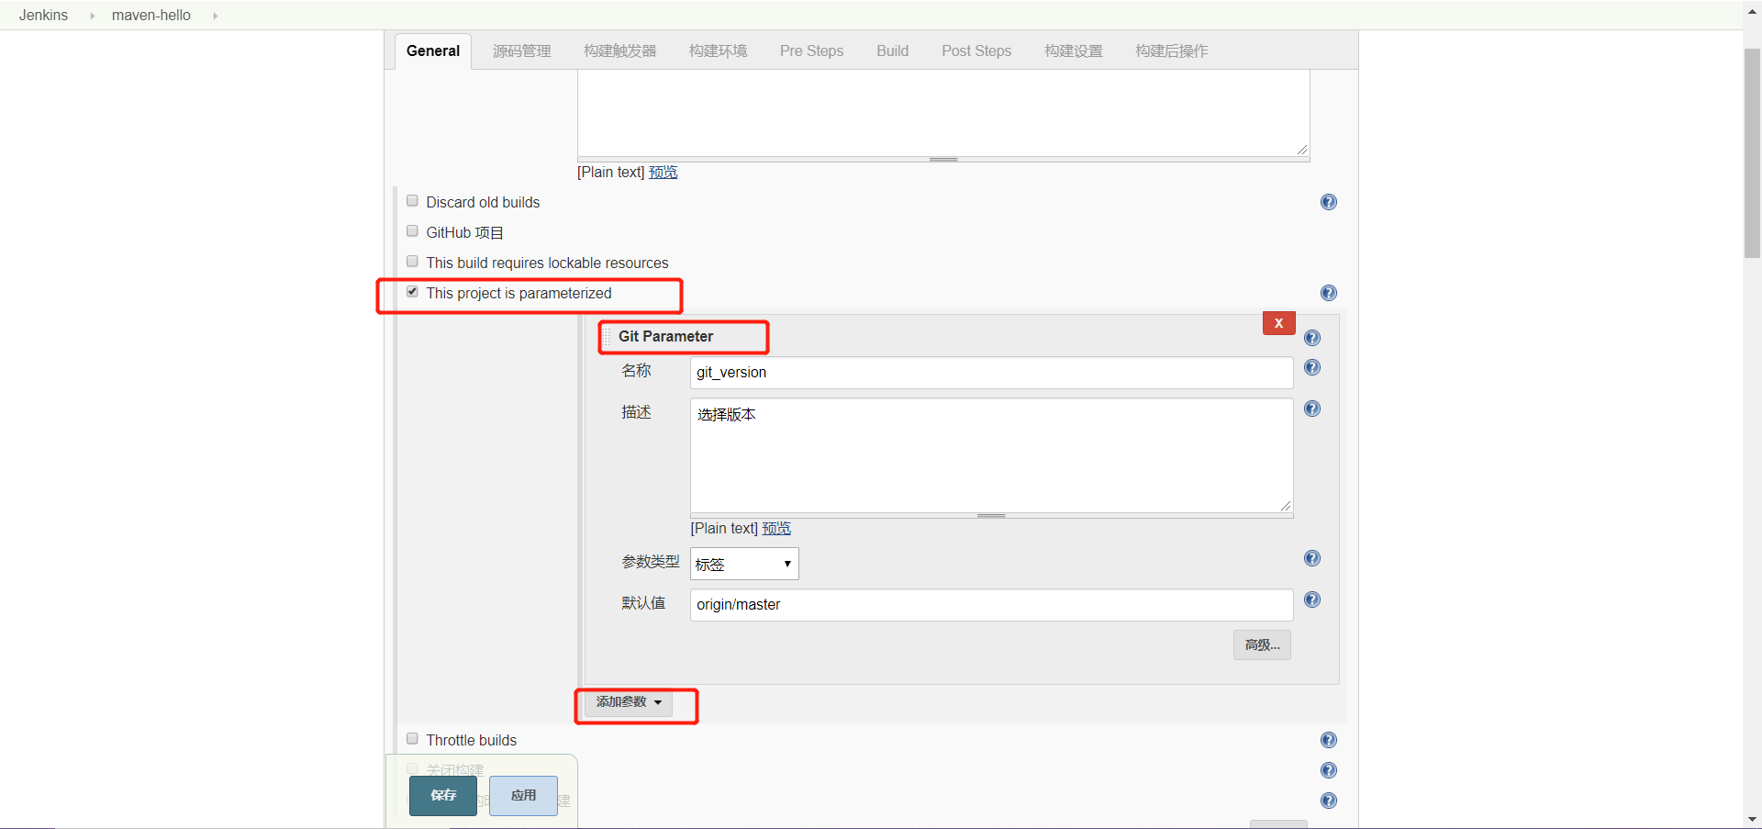Screen dimensions: 1762x829
Task: Switch to the Post Steps tab
Action: pyautogui.click(x=976, y=51)
